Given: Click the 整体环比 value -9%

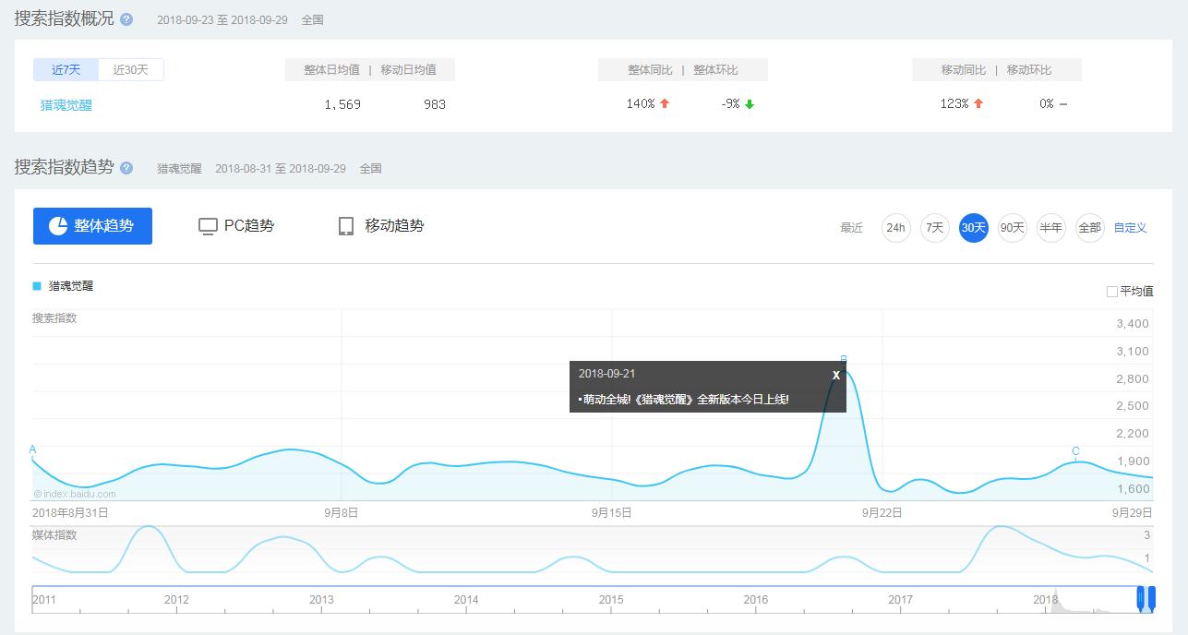Looking at the screenshot, I should tap(731, 104).
